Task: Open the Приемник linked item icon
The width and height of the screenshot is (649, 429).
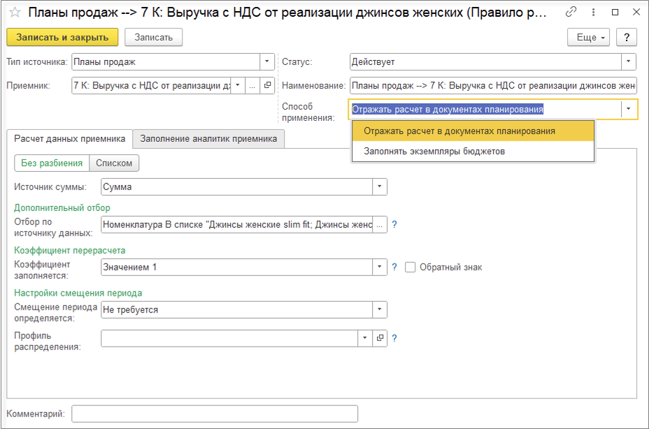Action: click(267, 85)
